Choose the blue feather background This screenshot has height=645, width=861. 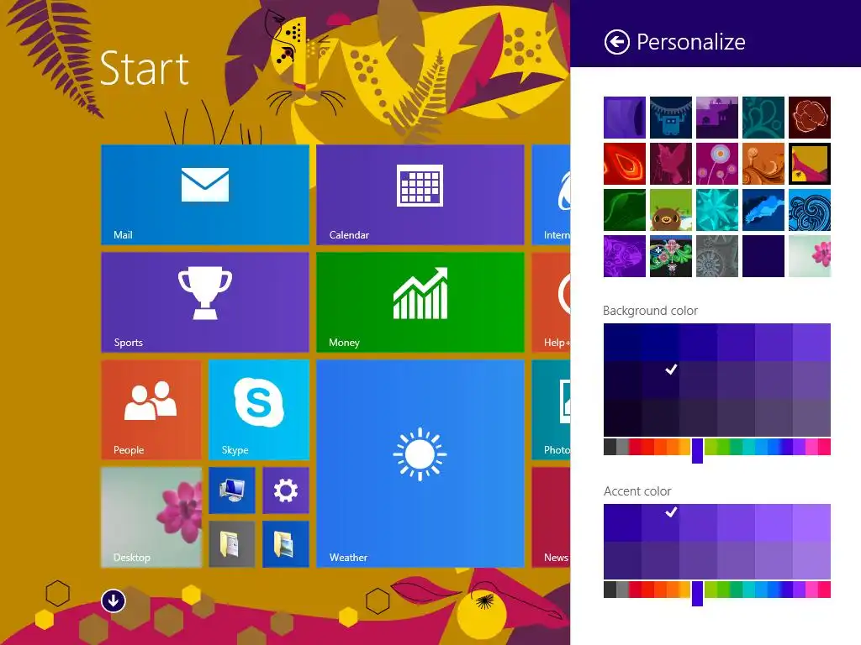763,210
